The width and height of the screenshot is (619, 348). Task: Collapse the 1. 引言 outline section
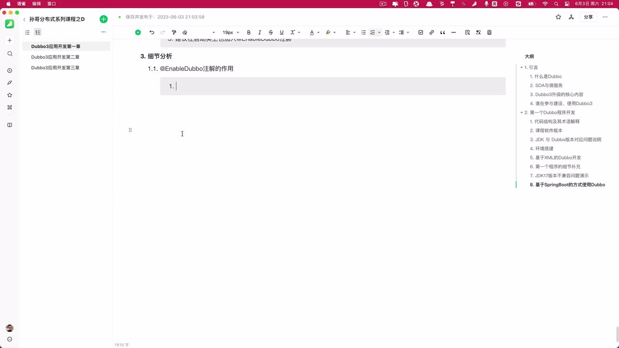pos(522,68)
